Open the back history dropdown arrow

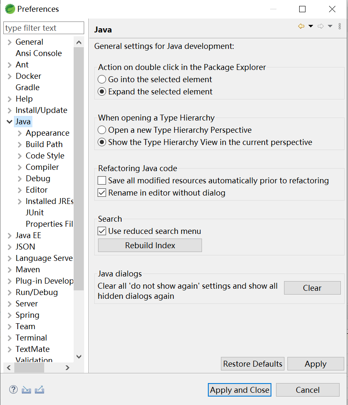pos(311,27)
